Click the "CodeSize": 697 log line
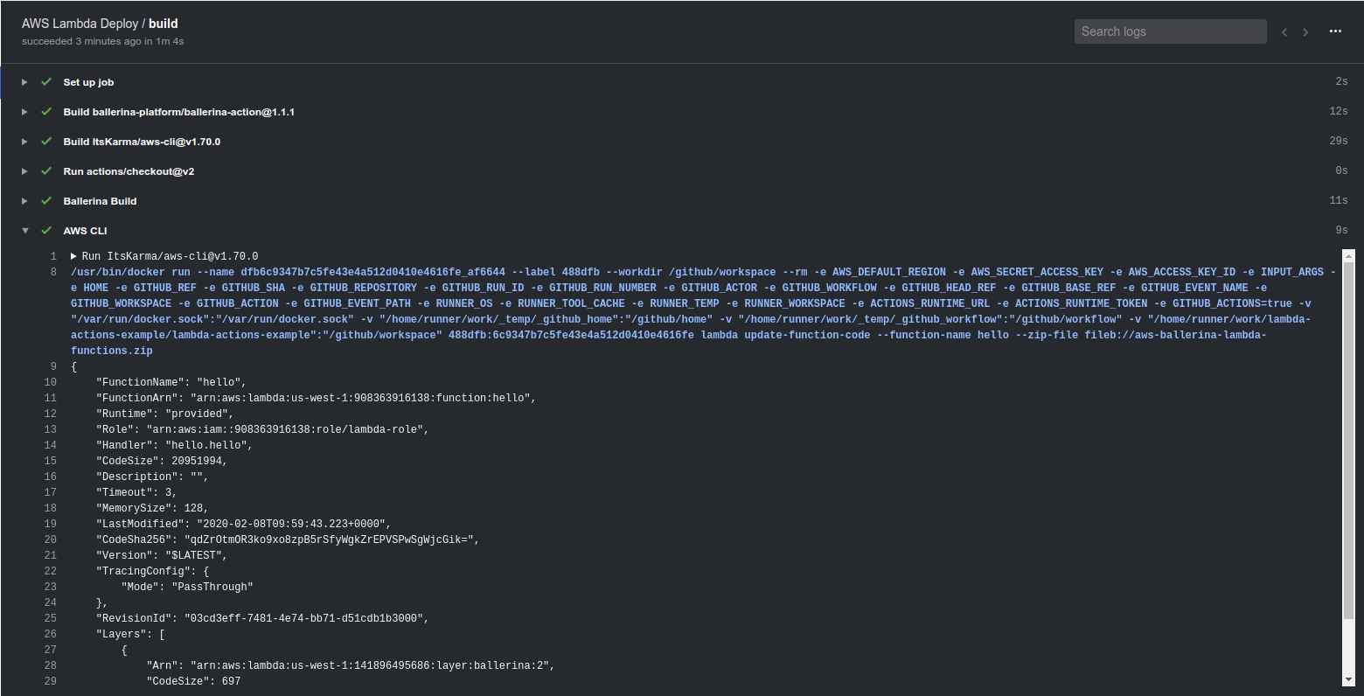The width and height of the screenshot is (1364, 696). pos(193,681)
